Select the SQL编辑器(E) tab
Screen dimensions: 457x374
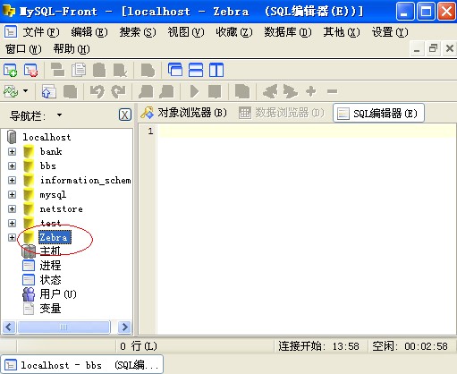378,114
